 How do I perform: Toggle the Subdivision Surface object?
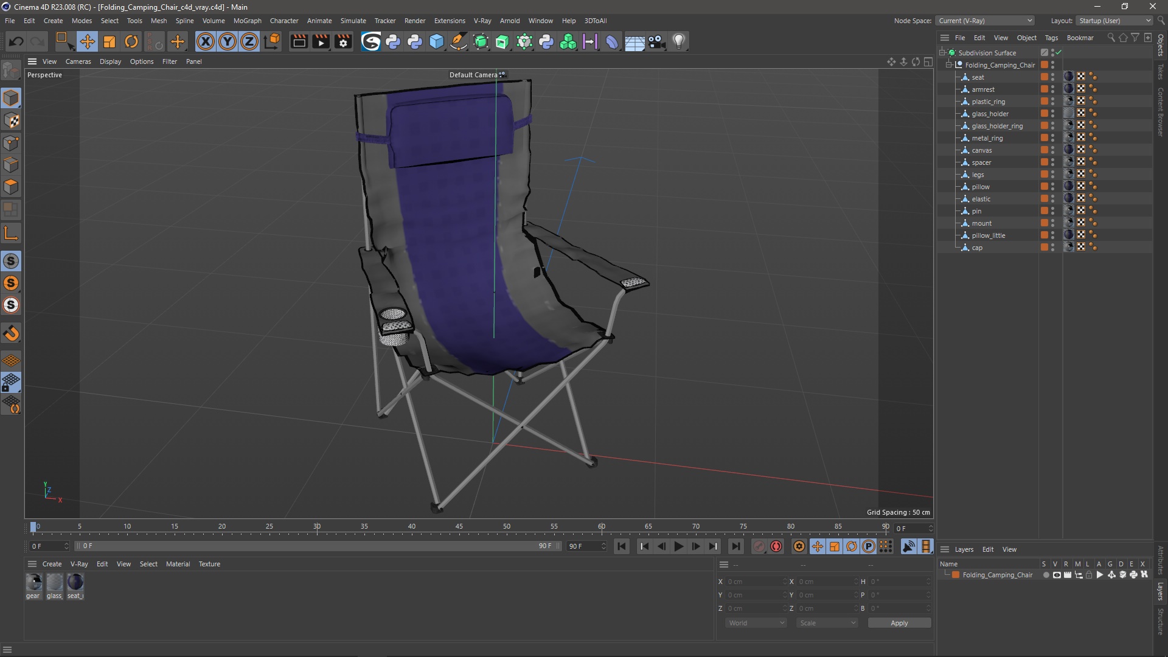point(1060,52)
